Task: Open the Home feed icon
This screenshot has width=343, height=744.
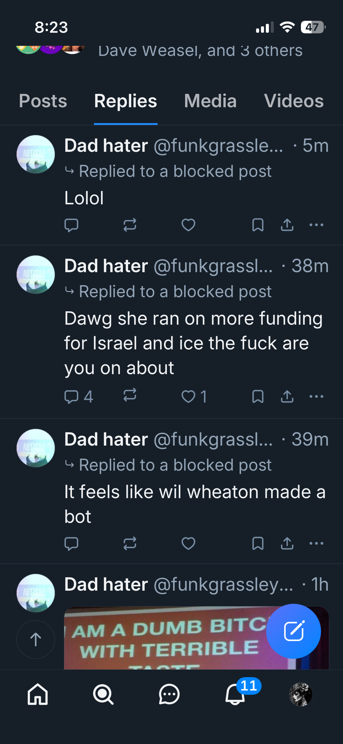Action: (x=38, y=694)
